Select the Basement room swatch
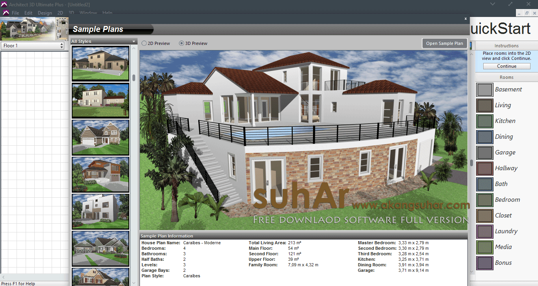The height and width of the screenshot is (286, 538). [x=485, y=89]
